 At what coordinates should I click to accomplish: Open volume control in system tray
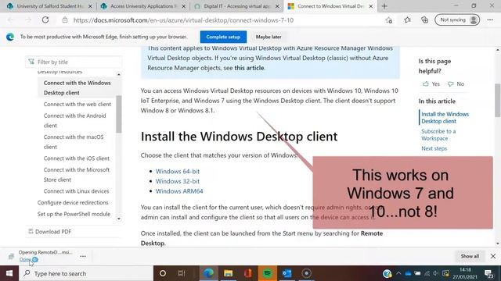[435, 273]
